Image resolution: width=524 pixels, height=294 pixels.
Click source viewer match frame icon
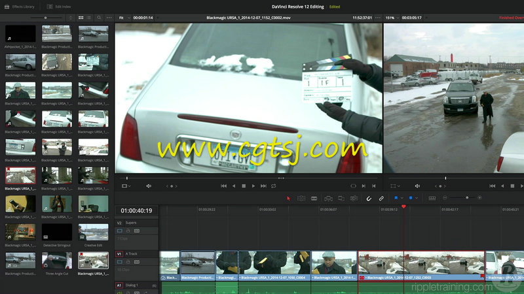click(353, 186)
